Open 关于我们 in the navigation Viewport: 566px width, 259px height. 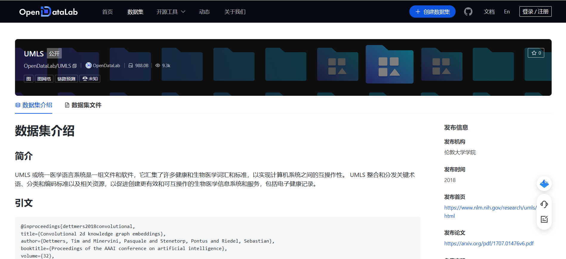click(235, 12)
